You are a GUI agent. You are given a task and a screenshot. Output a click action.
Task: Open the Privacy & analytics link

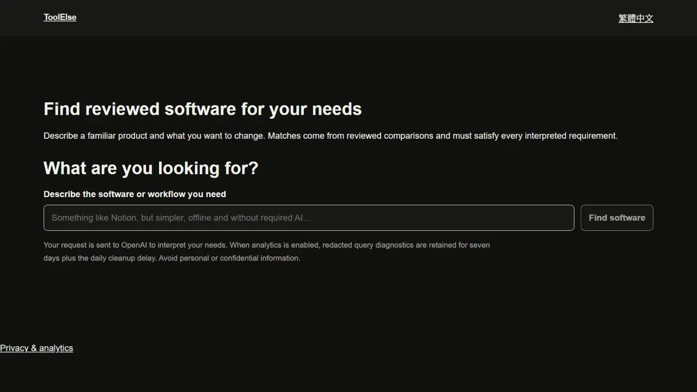pos(36,348)
